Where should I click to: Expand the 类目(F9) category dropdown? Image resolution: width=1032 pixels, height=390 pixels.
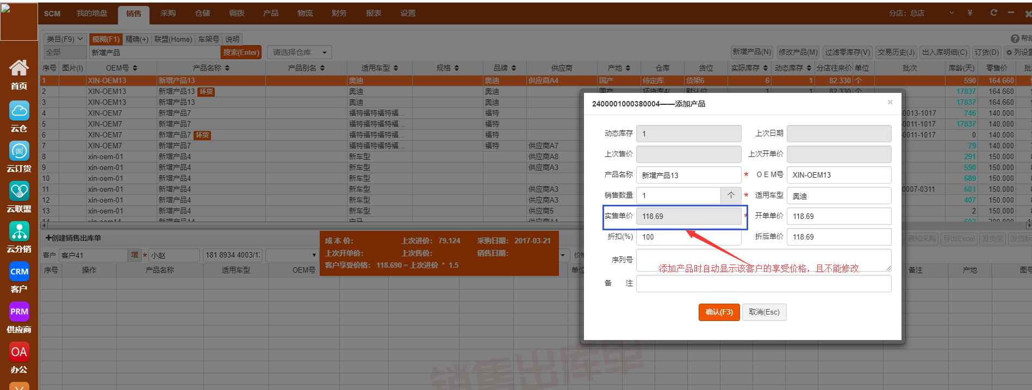tap(65, 39)
